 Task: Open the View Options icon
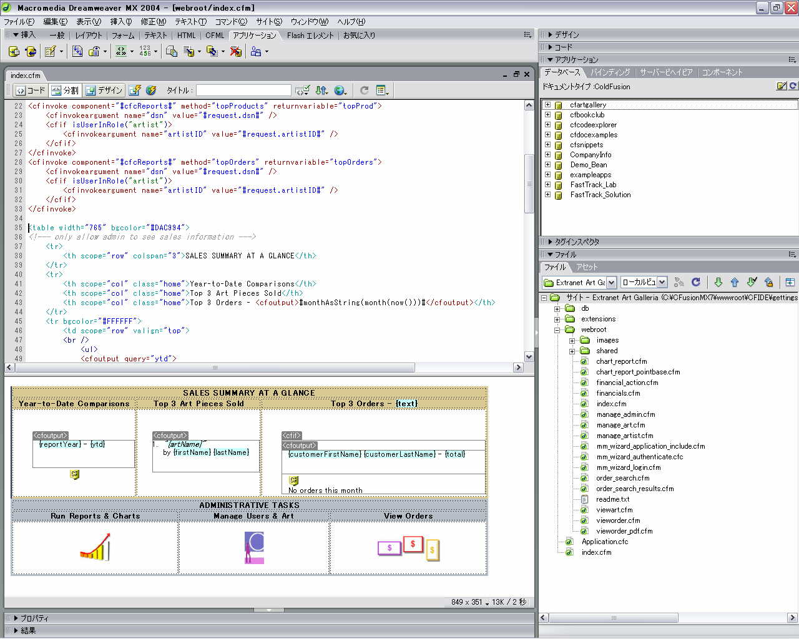click(x=383, y=90)
